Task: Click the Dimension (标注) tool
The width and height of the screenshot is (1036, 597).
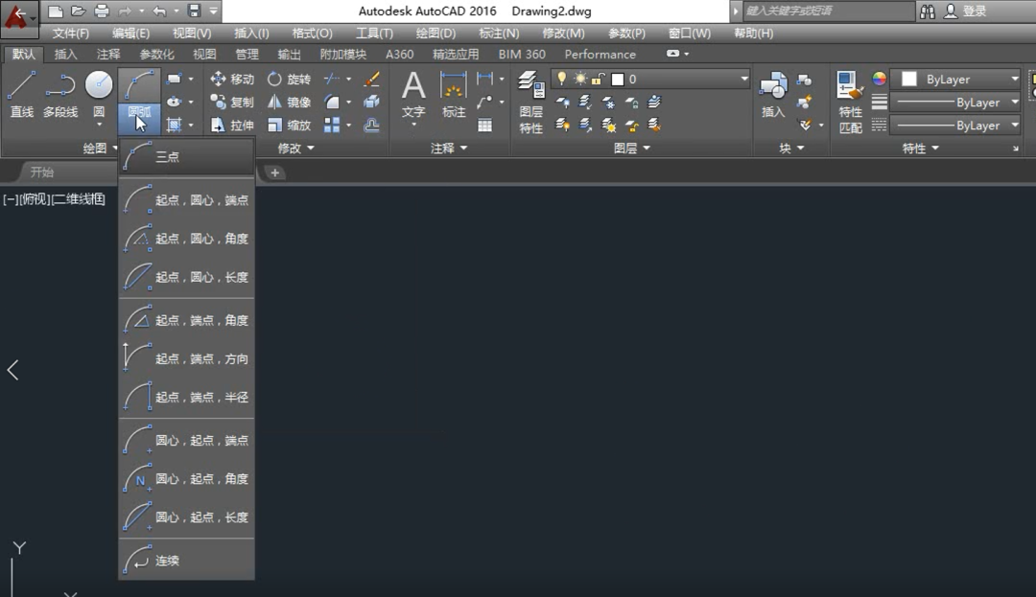Action: click(x=453, y=96)
